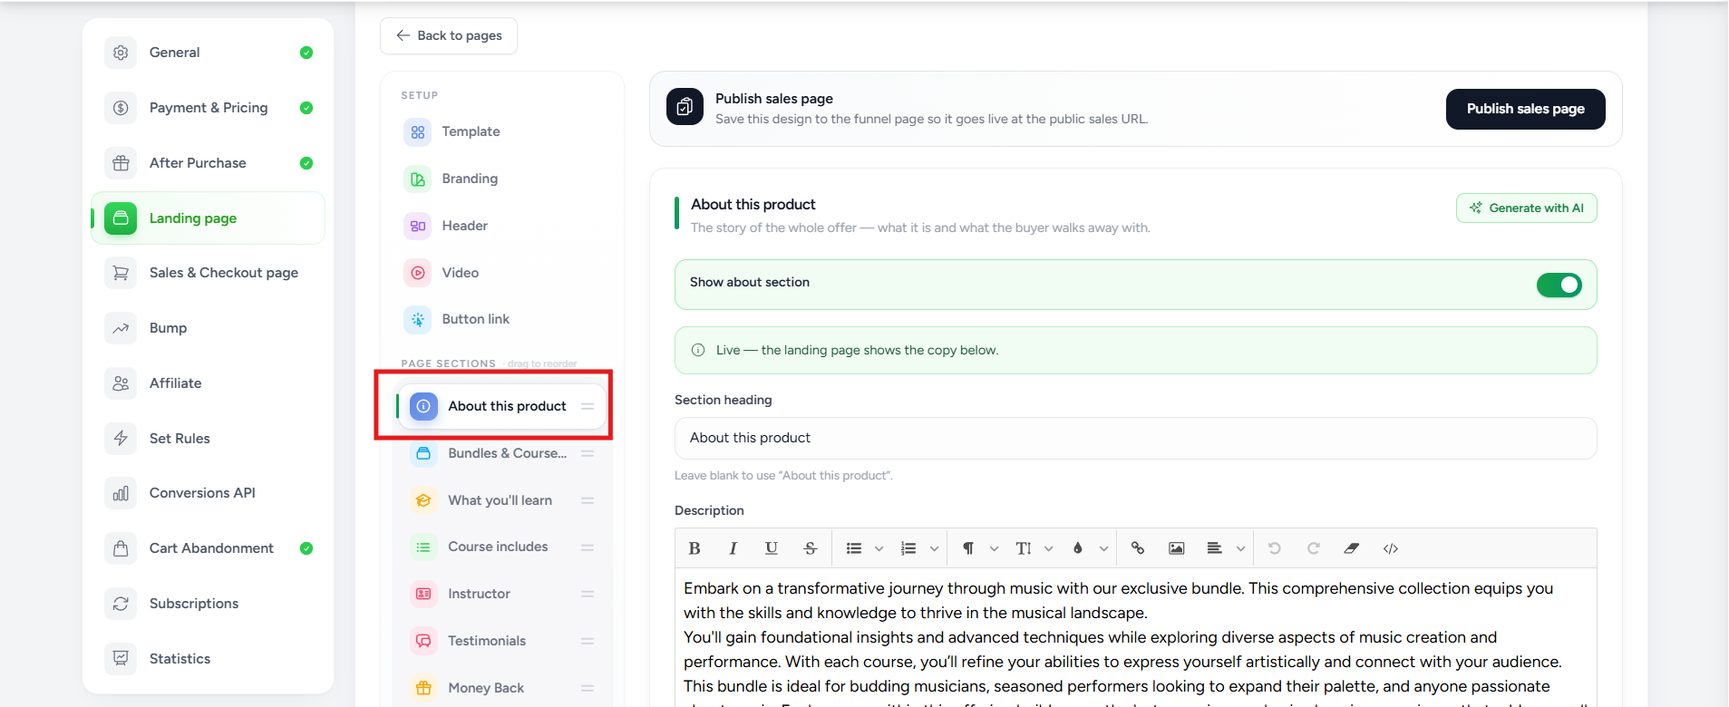The image size is (1729, 707).
Task: Select the Instructor page section
Action: 503,594
